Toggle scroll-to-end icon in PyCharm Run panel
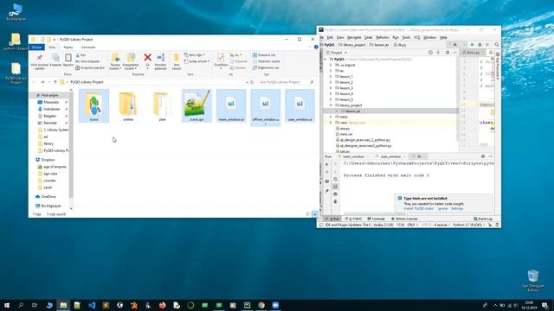The height and width of the screenshot is (311, 554). click(x=335, y=187)
